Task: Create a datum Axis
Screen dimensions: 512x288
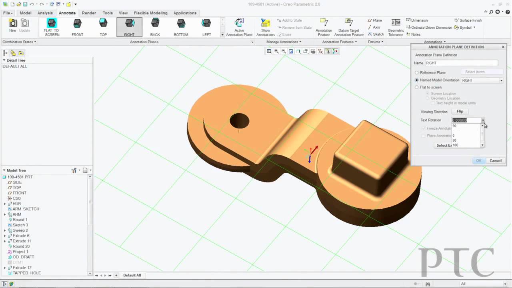Action: tap(374, 27)
